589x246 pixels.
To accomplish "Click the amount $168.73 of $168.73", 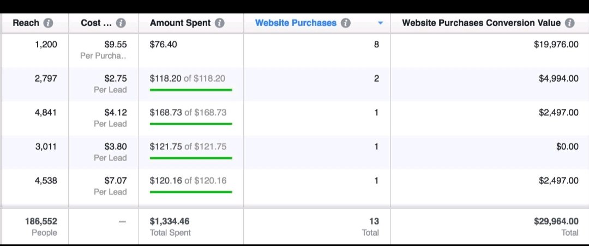I will (188, 113).
